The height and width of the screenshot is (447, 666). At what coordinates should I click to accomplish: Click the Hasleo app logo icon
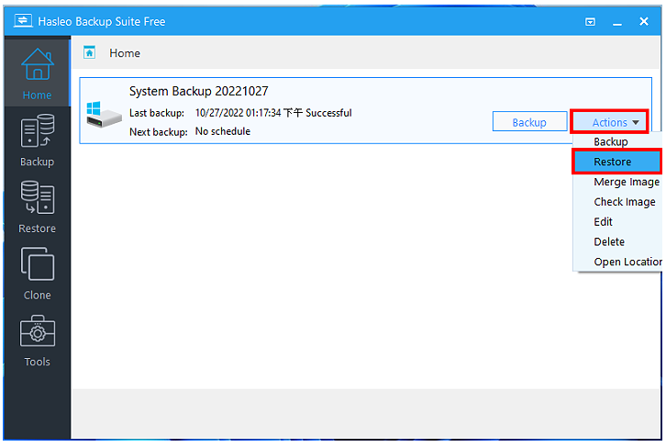pyautogui.click(x=23, y=20)
